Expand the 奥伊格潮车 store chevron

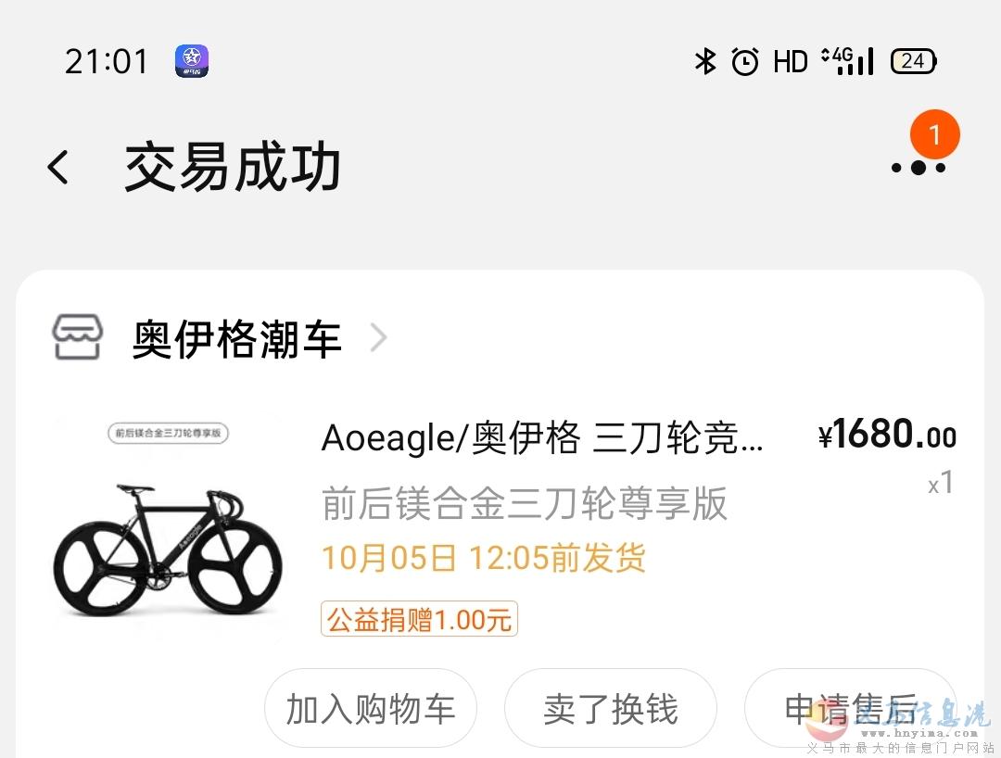(378, 337)
